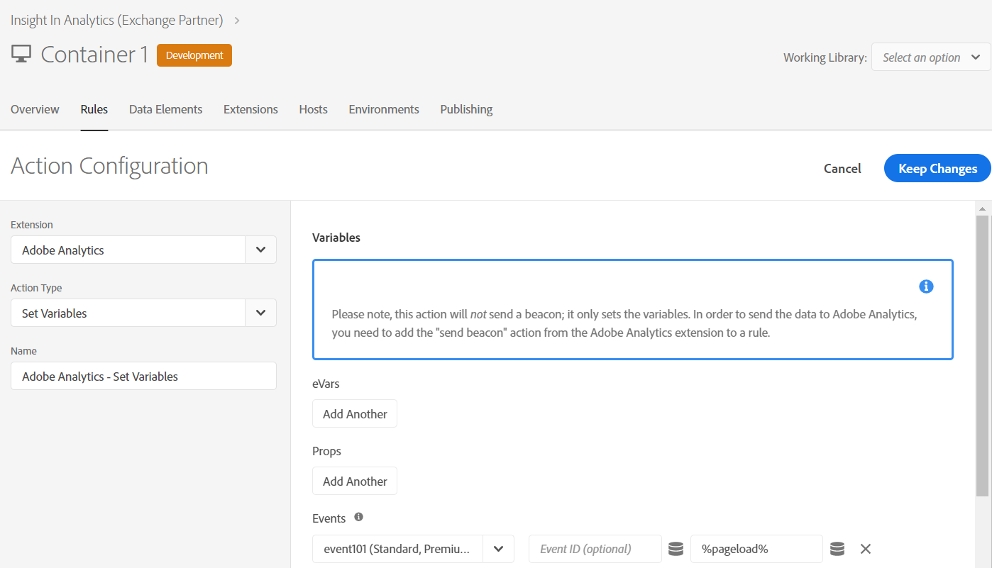Viewport: 992px width, 568px height.
Task: Select the Rules tab
Action: (x=94, y=109)
